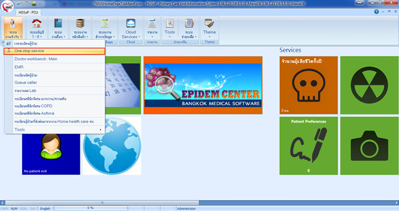Open the blue help question mark icon

[x=376, y=12]
